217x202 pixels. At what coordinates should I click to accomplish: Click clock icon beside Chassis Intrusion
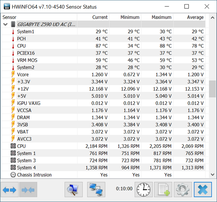(13, 175)
